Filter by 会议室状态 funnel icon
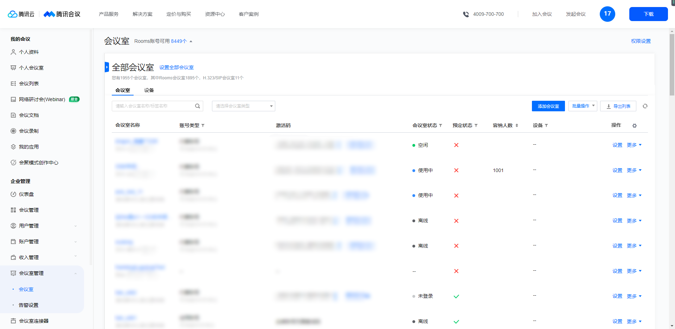Screen dimensions: 675x329 tap(441, 125)
